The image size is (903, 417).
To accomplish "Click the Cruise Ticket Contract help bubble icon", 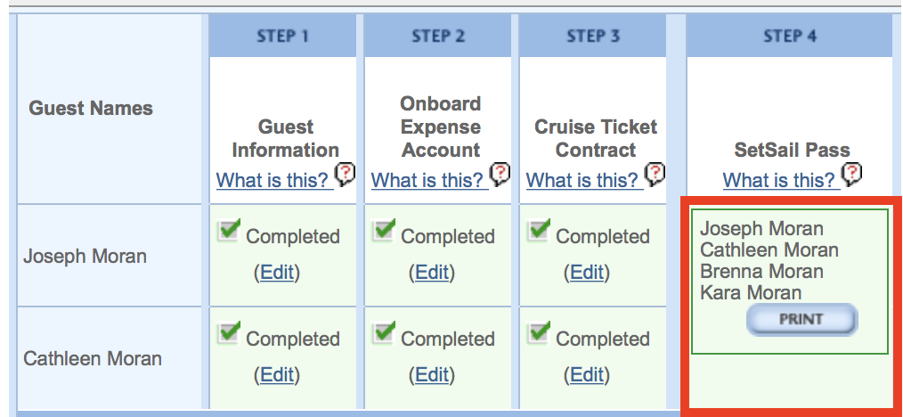I will (x=655, y=174).
